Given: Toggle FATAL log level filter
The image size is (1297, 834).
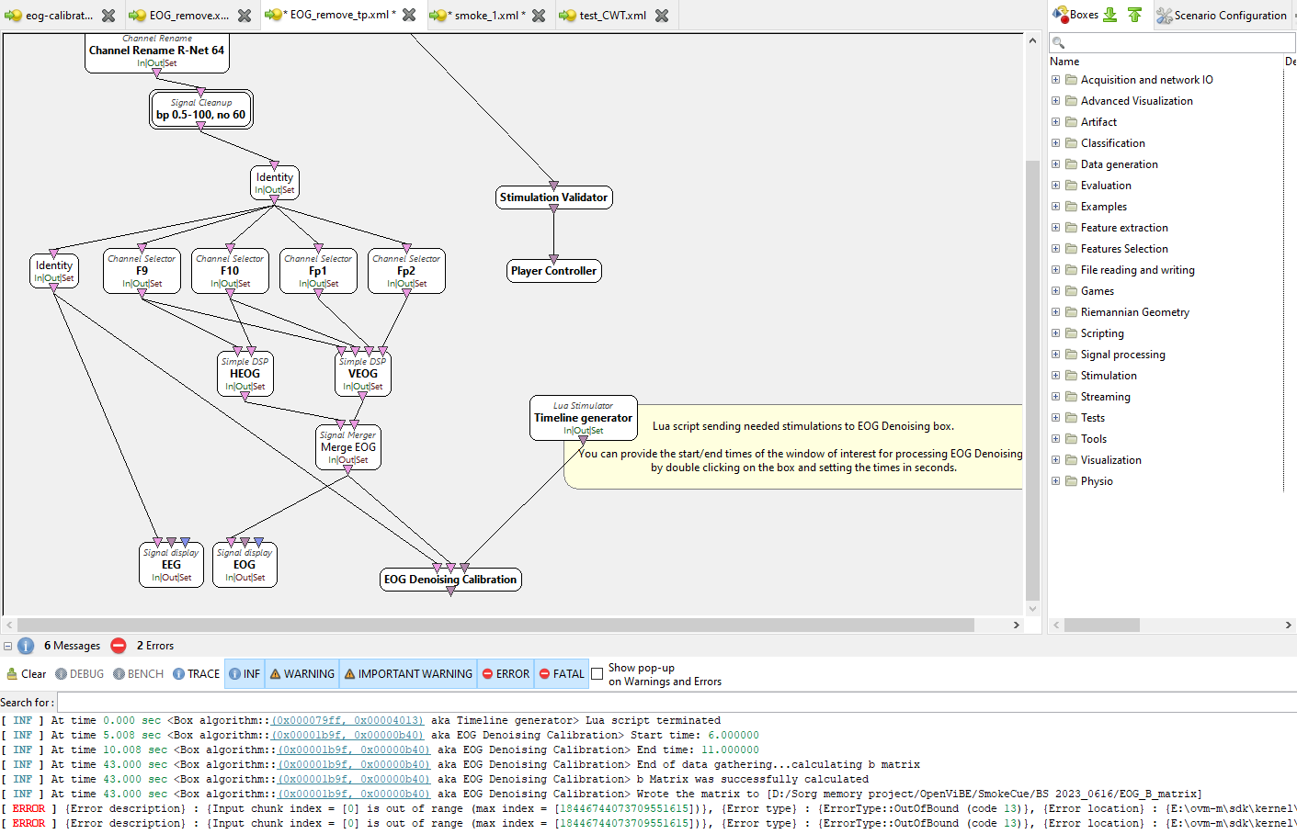Looking at the screenshot, I should point(561,674).
